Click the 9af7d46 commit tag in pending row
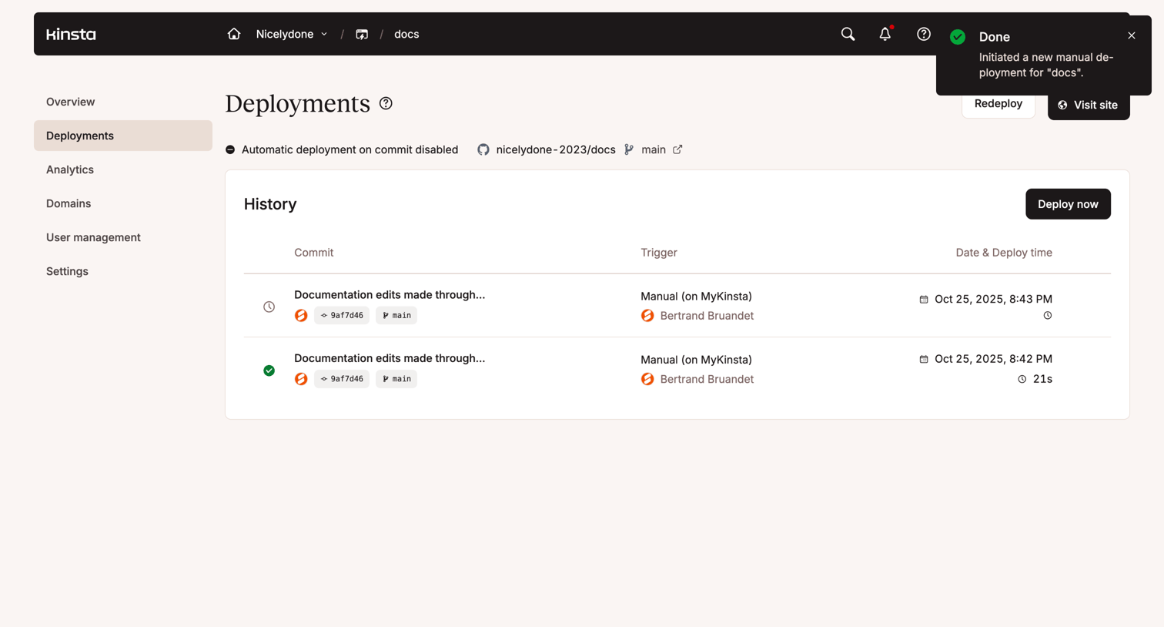 [x=342, y=316]
